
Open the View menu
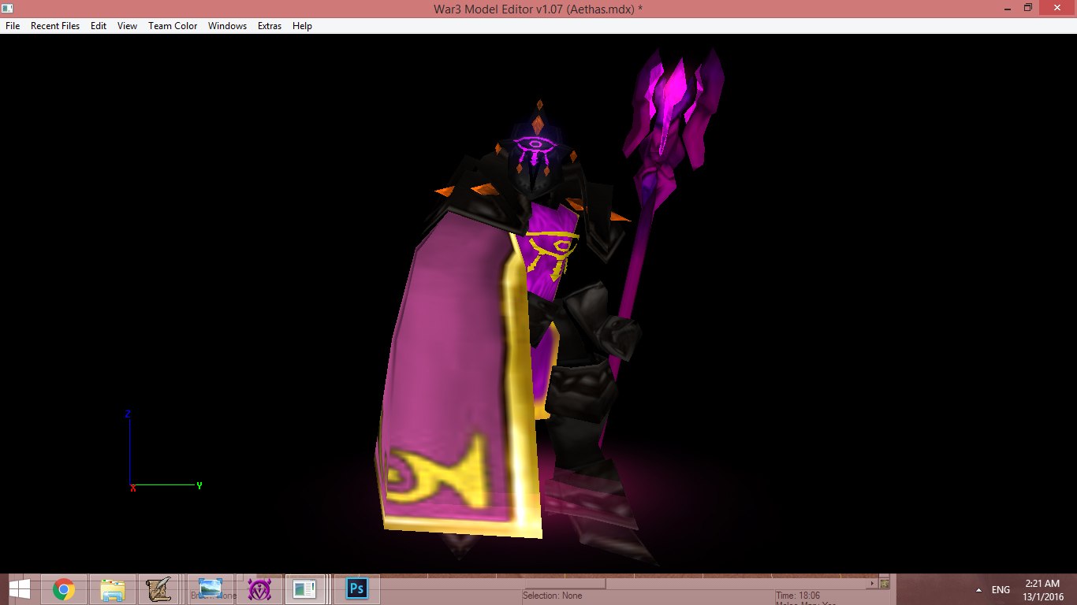(127, 26)
